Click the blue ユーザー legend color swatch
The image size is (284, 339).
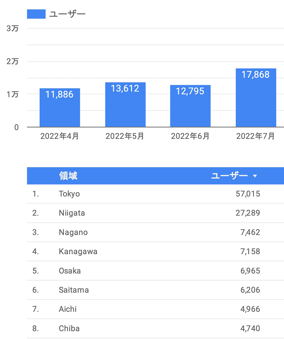click(36, 14)
